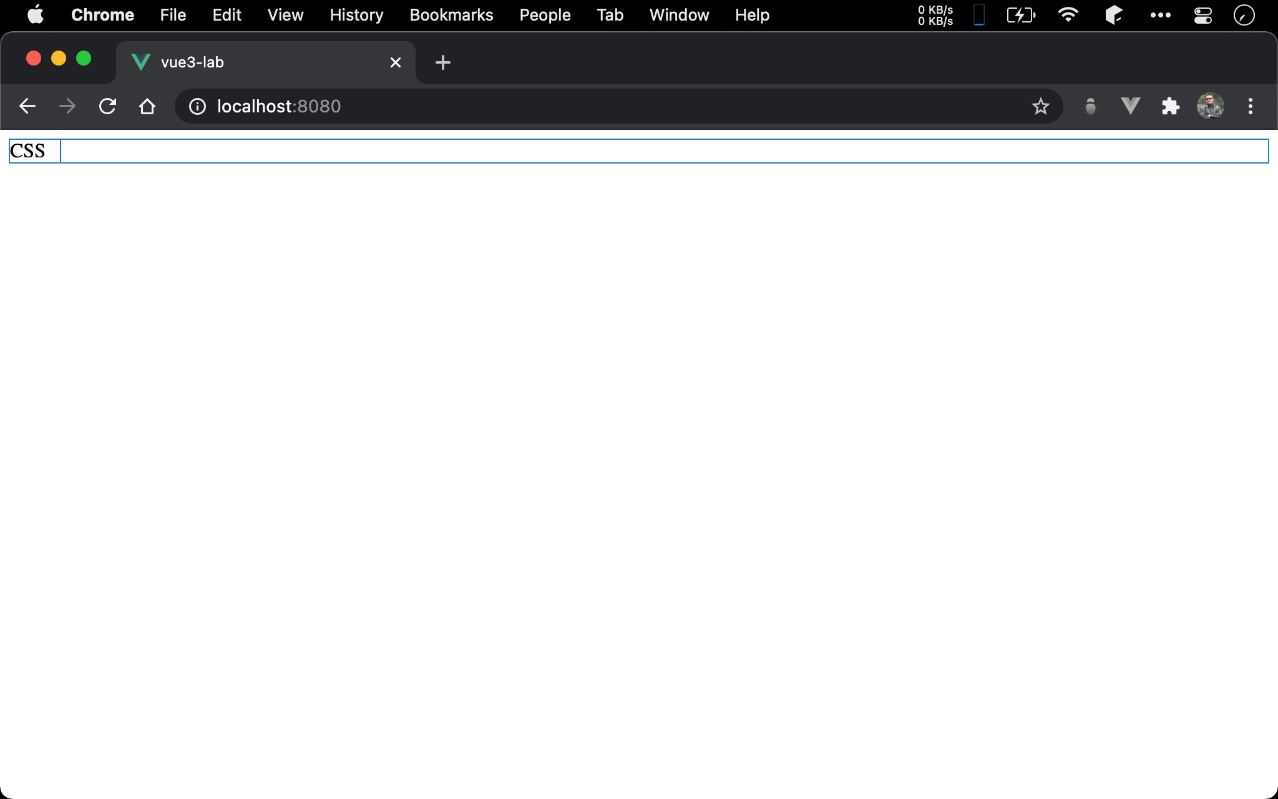The image size is (1278, 799).
Task: Go to the home page icon
Action: coord(147,106)
